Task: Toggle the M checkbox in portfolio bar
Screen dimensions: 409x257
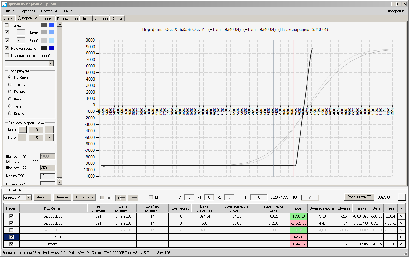Action: pos(151,197)
